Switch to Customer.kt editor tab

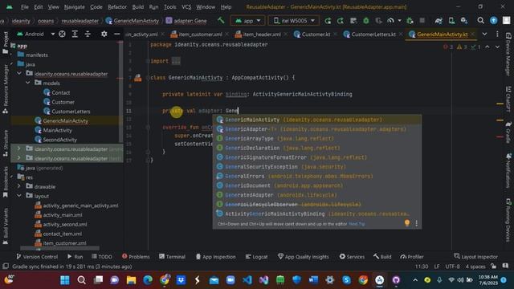click(x=316, y=34)
